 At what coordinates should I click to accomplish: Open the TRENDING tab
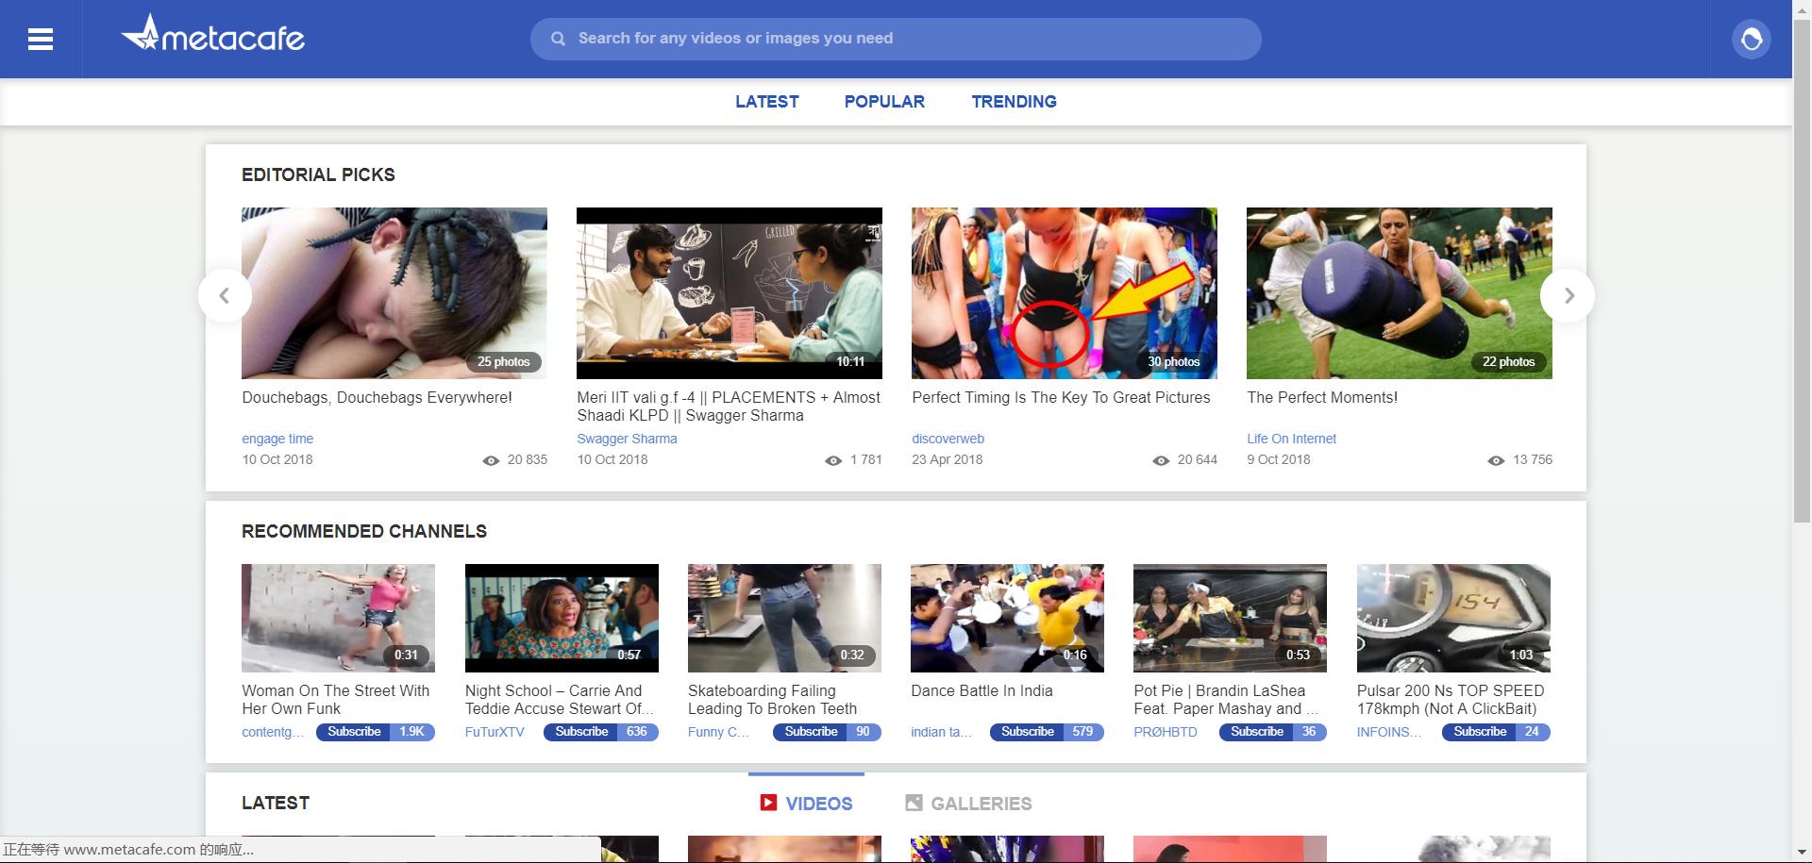1014,101
